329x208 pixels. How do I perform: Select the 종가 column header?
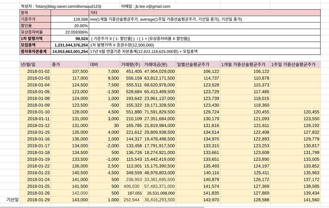(70, 65)
